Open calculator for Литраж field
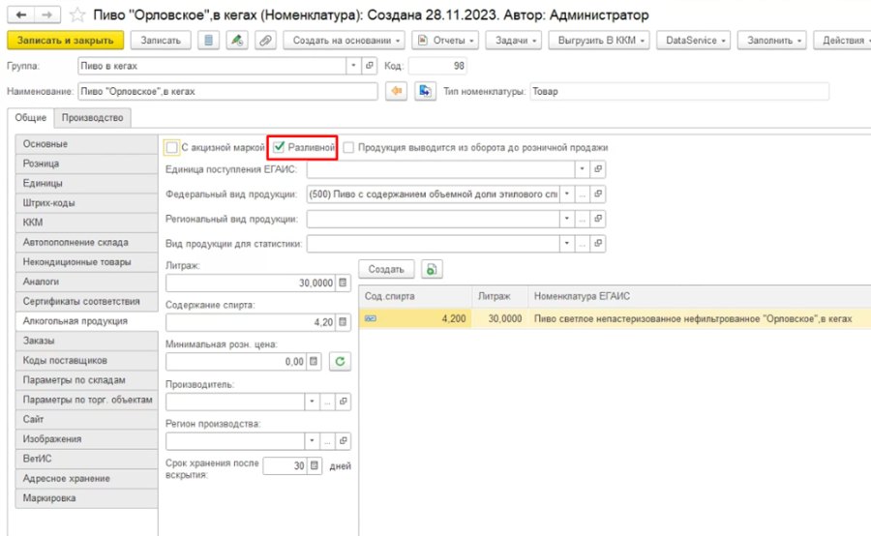The width and height of the screenshot is (871, 536). [343, 283]
